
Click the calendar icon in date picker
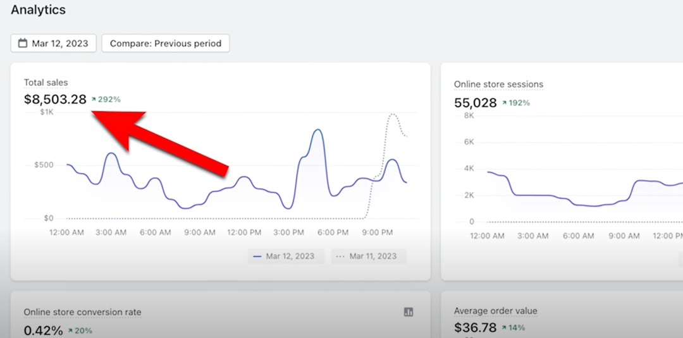[23, 44]
